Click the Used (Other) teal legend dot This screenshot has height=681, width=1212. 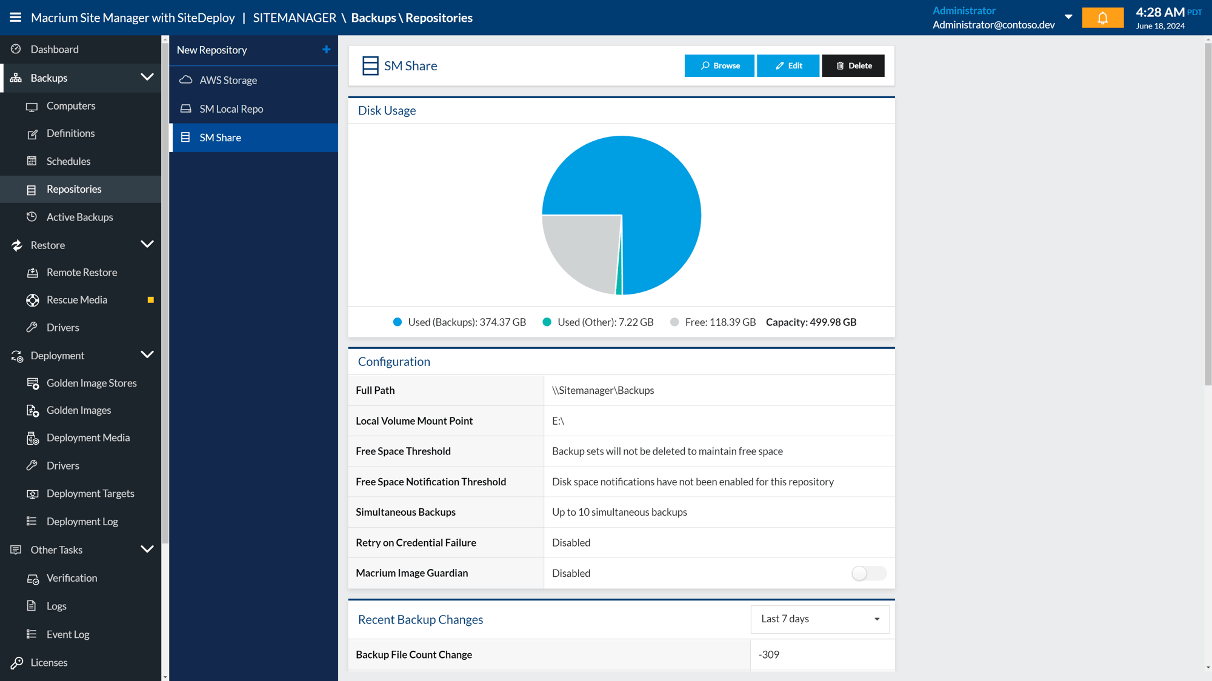[x=547, y=322]
